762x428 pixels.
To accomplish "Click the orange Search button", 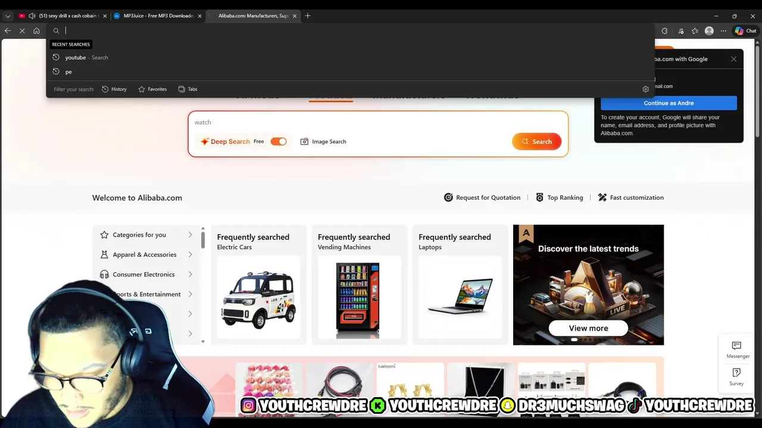I will tap(536, 141).
